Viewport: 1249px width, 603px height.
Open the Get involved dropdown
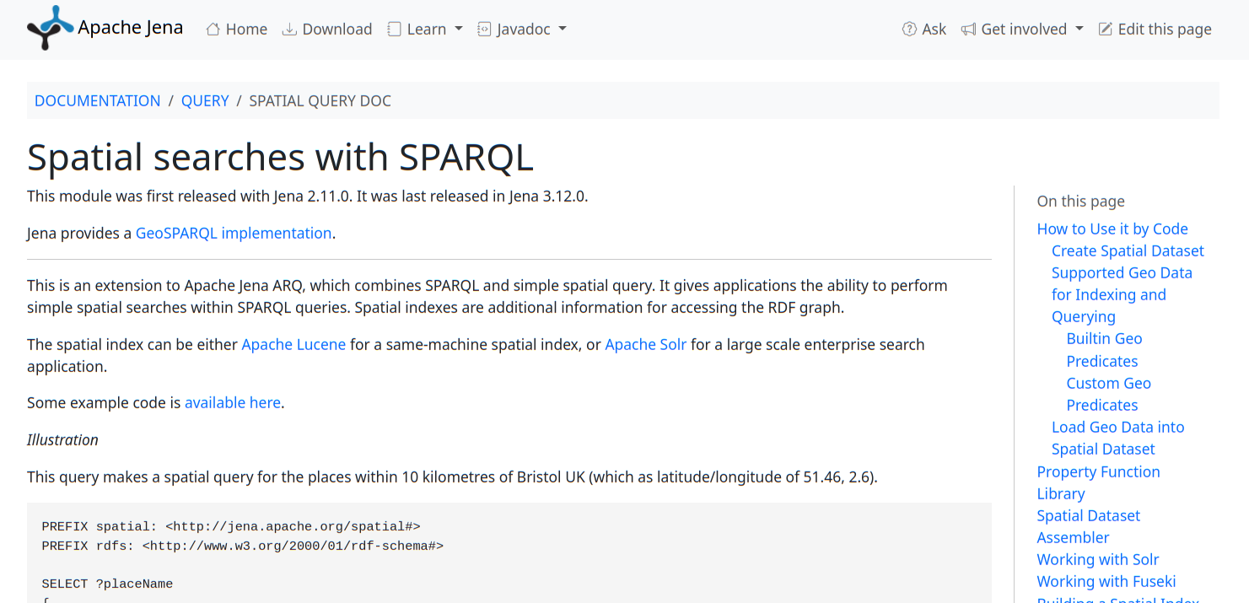tap(1022, 29)
